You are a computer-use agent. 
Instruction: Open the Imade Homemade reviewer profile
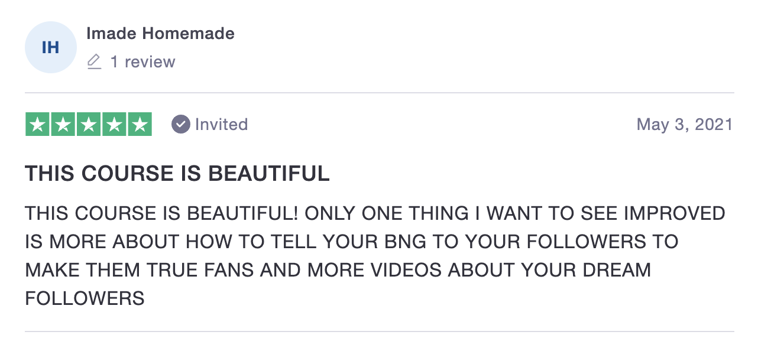(160, 34)
